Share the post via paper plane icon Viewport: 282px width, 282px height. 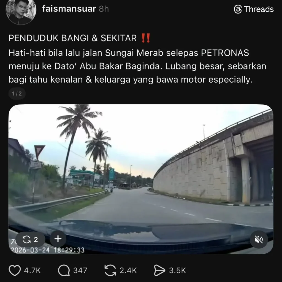pyautogui.click(x=159, y=270)
